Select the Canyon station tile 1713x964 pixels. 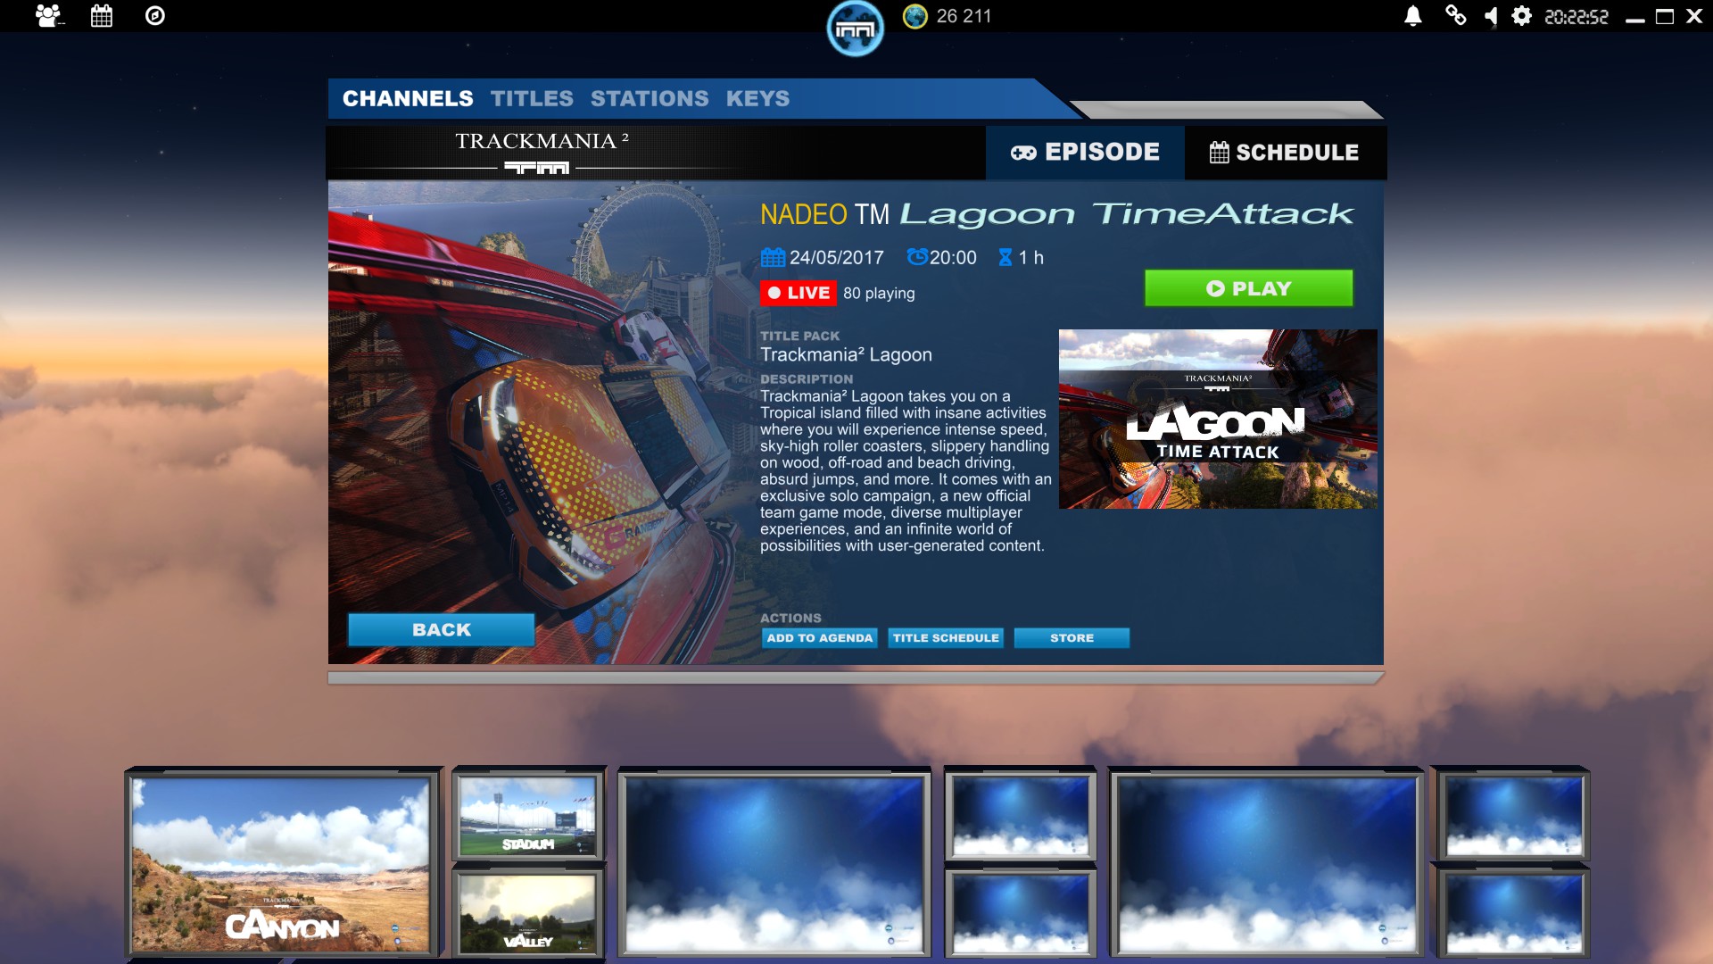tap(282, 864)
